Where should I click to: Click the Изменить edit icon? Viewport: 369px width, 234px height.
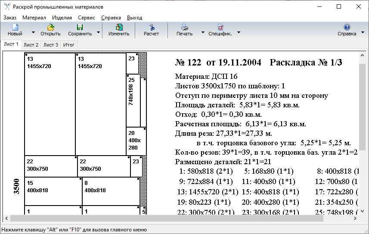tap(119, 27)
